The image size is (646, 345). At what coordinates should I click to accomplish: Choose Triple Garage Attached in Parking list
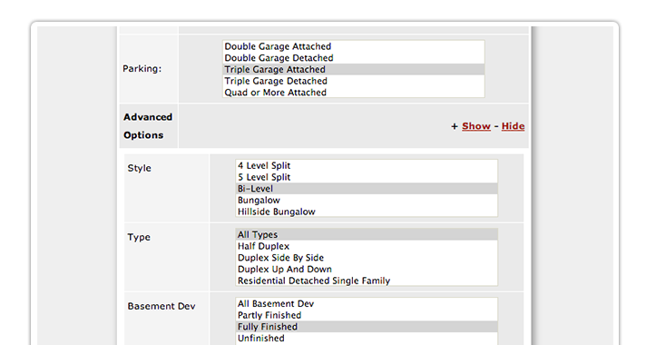point(354,70)
